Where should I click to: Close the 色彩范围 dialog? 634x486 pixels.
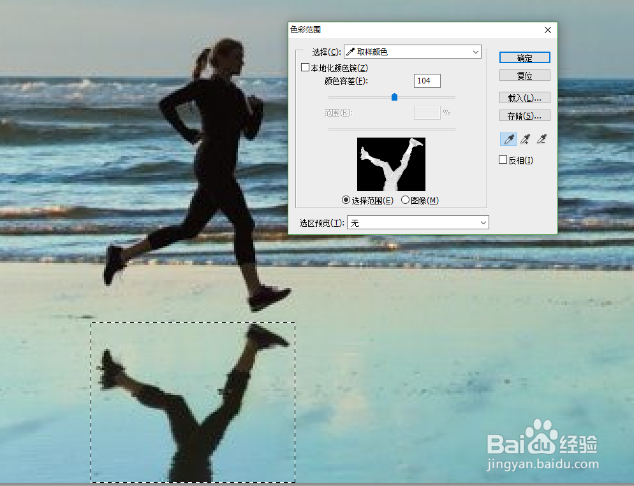pos(548,30)
